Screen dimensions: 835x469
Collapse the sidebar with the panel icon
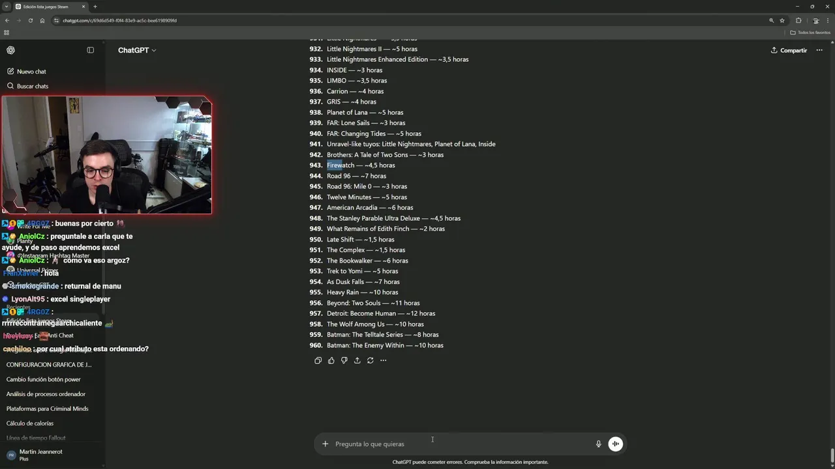point(91,50)
